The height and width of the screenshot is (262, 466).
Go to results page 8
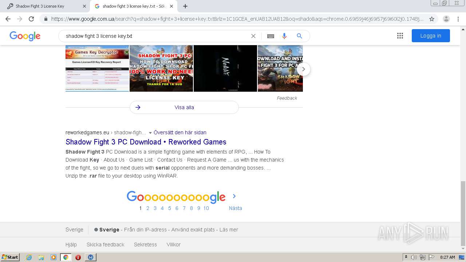point(191,208)
